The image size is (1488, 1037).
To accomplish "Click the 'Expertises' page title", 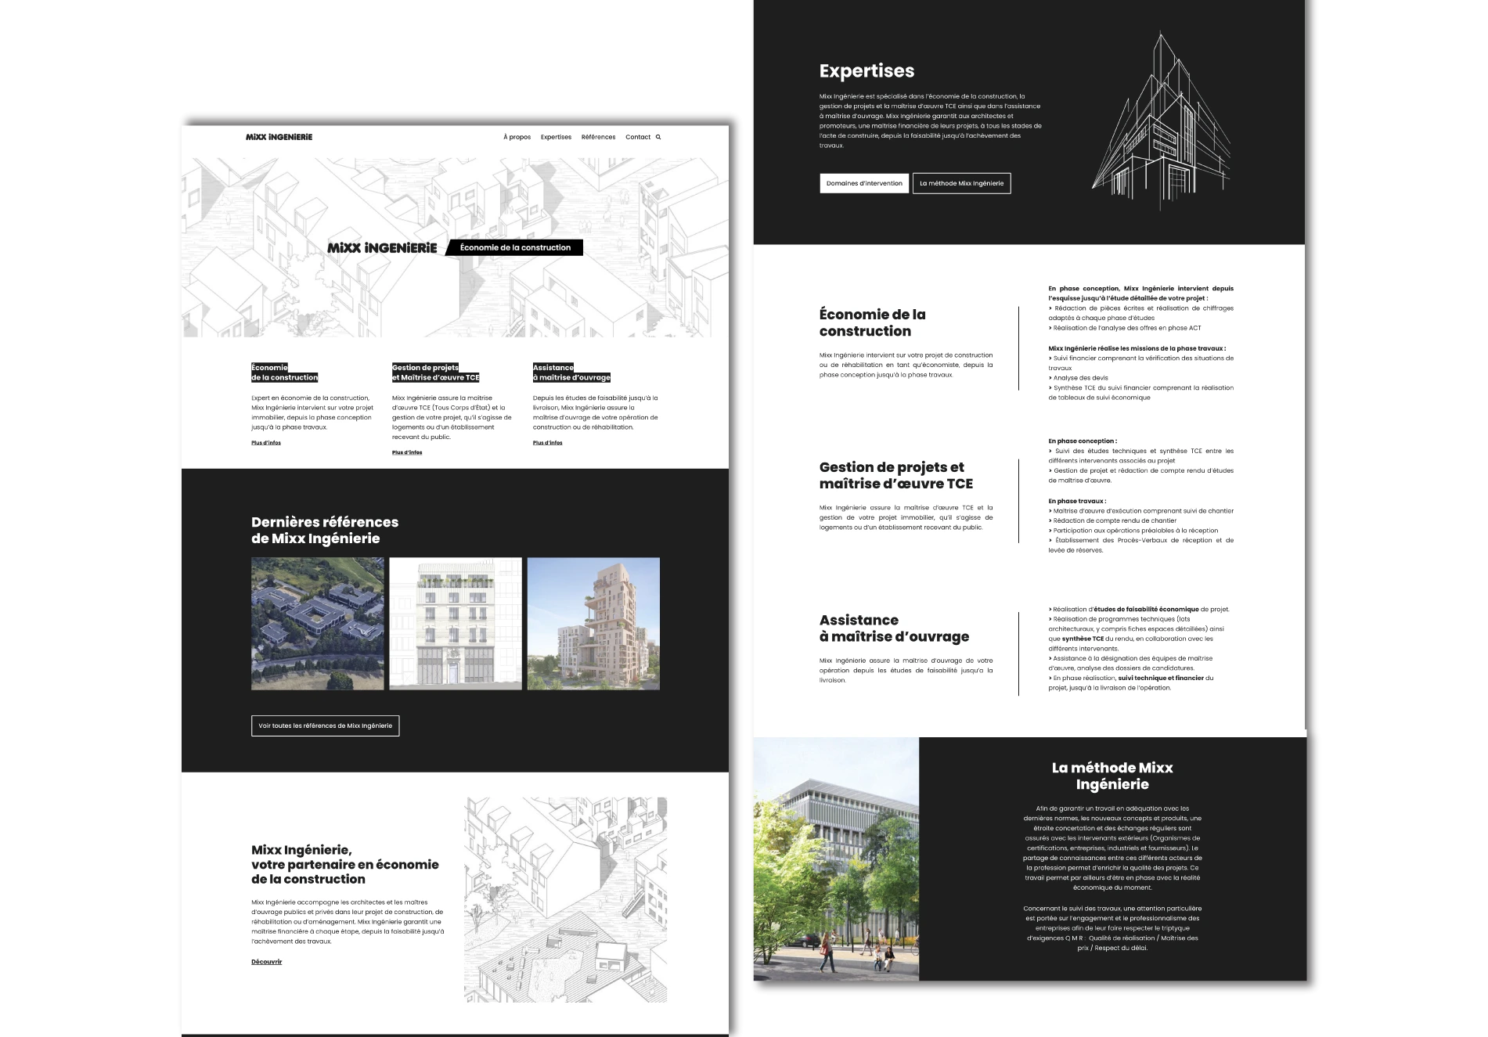I will click(x=866, y=70).
